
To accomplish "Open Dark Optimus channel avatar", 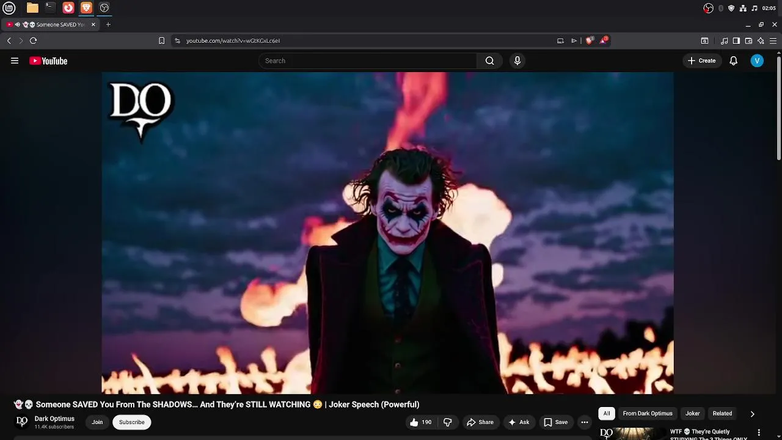I will pyautogui.click(x=22, y=422).
